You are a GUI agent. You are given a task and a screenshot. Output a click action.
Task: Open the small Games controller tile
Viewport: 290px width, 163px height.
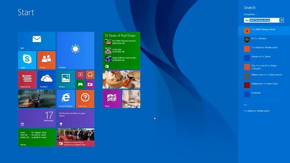80,84
